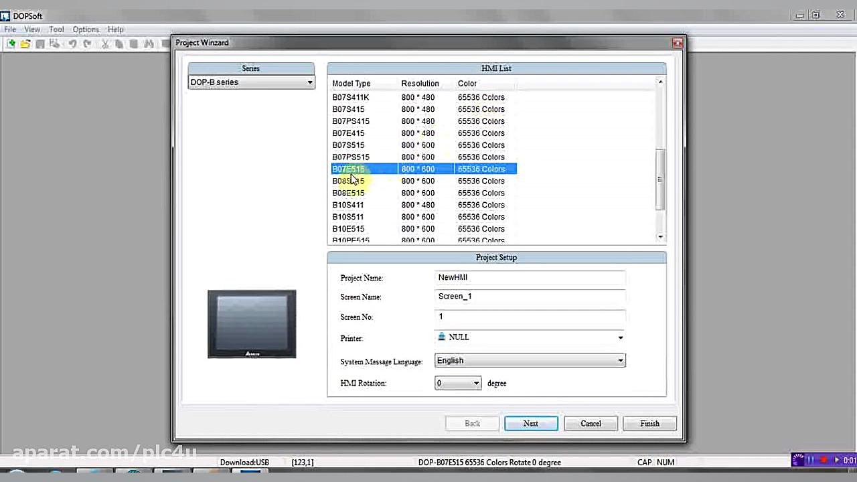Click the Cut scissors toolbar icon
Viewport: 857px width, 482px height.
click(x=105, y=44)
